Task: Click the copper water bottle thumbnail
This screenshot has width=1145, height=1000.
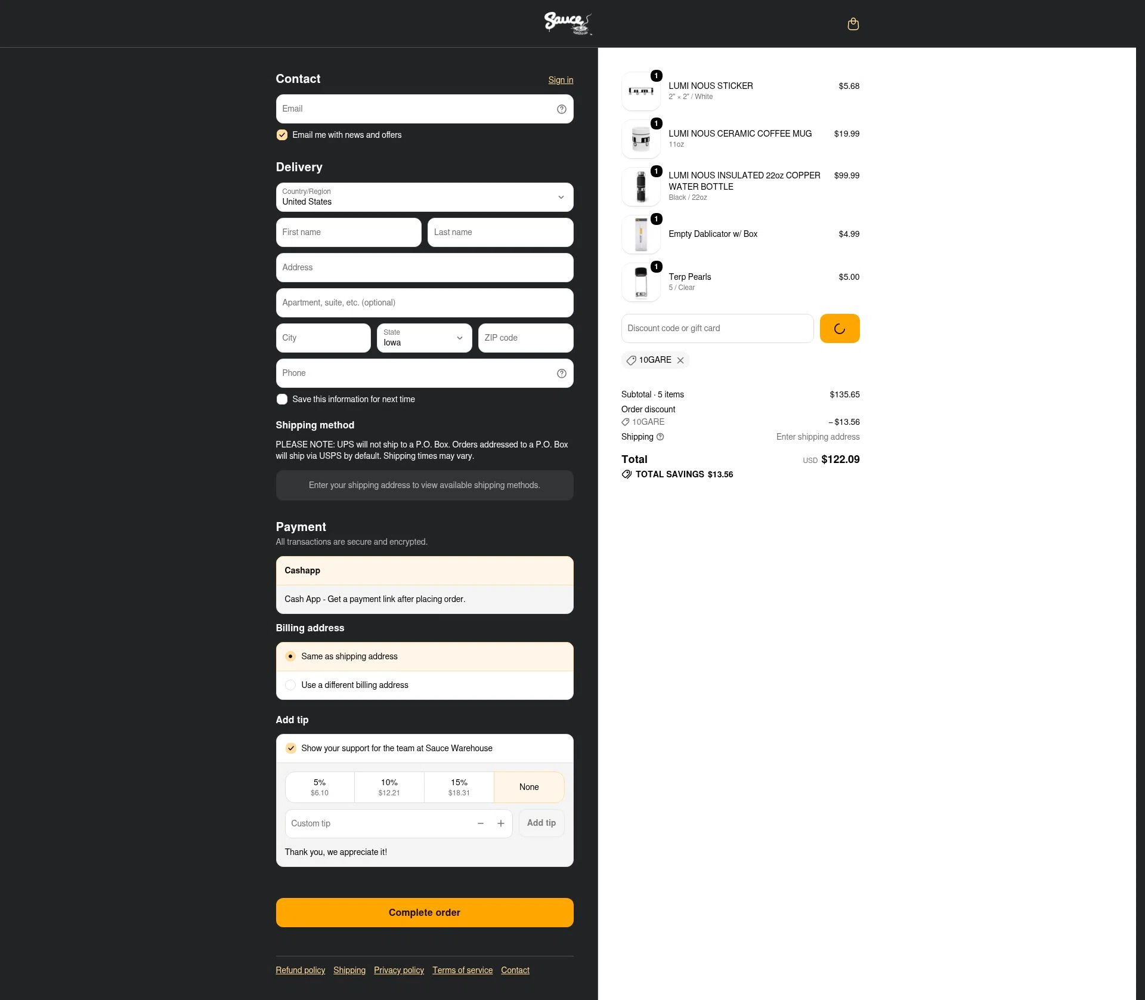Action: click(641, 187)
